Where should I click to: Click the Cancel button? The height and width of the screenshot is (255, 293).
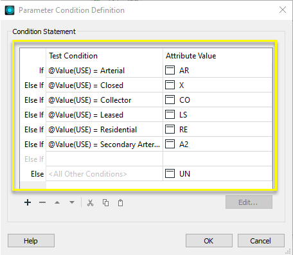[x=261, y=241]
